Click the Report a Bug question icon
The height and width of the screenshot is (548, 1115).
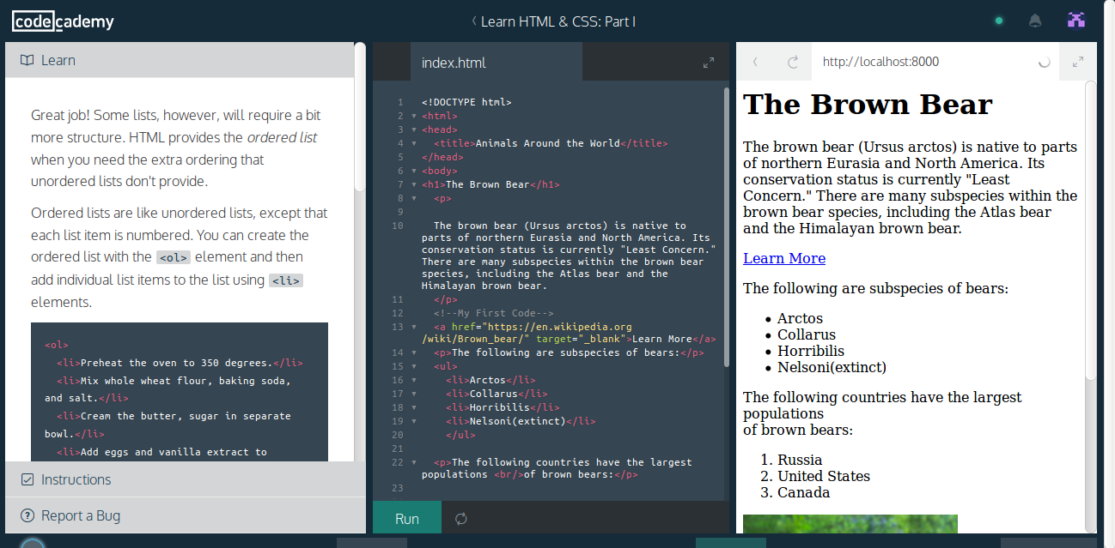pyautogui.click(x=27, y=515)
